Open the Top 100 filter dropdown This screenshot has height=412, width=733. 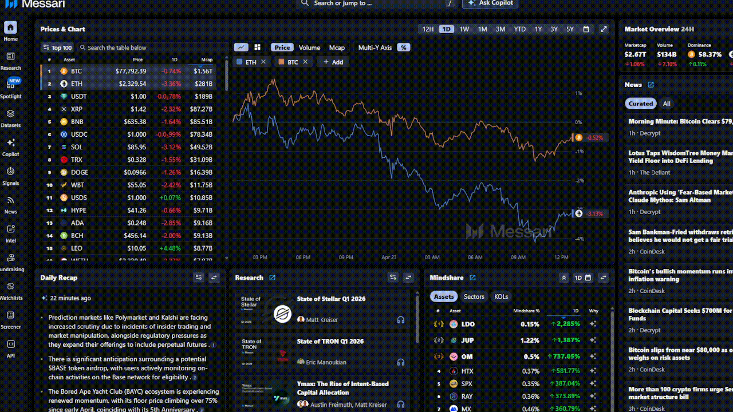pyautogui.click(x=57, y=47)
